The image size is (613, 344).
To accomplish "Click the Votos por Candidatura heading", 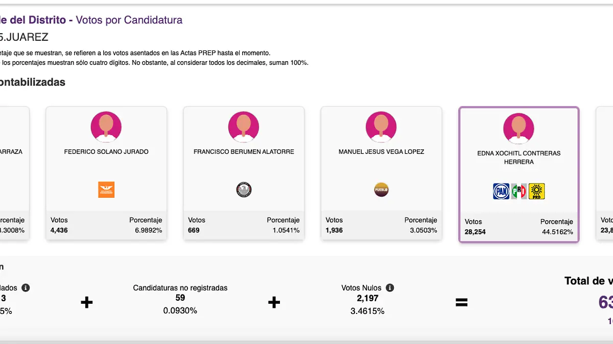I will click(129, 20).
